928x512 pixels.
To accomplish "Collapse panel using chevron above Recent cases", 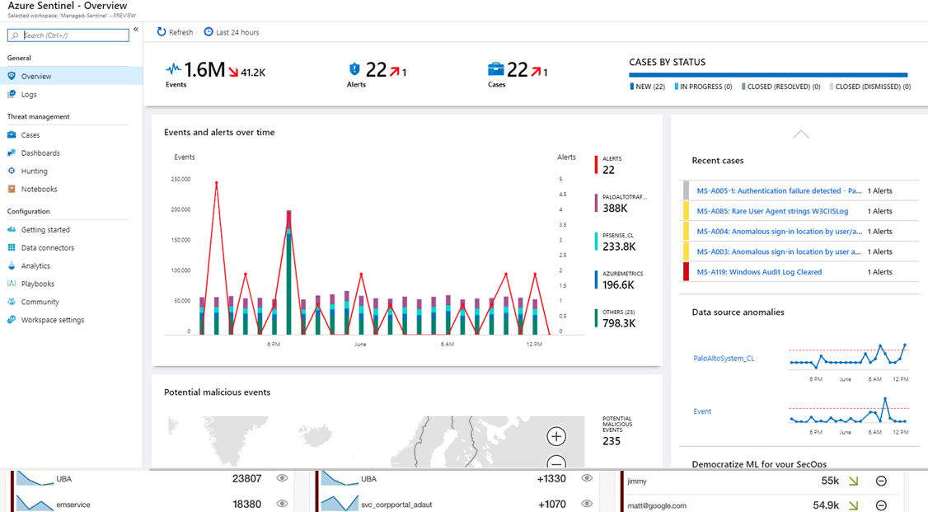I will click(x=801, y=134).
